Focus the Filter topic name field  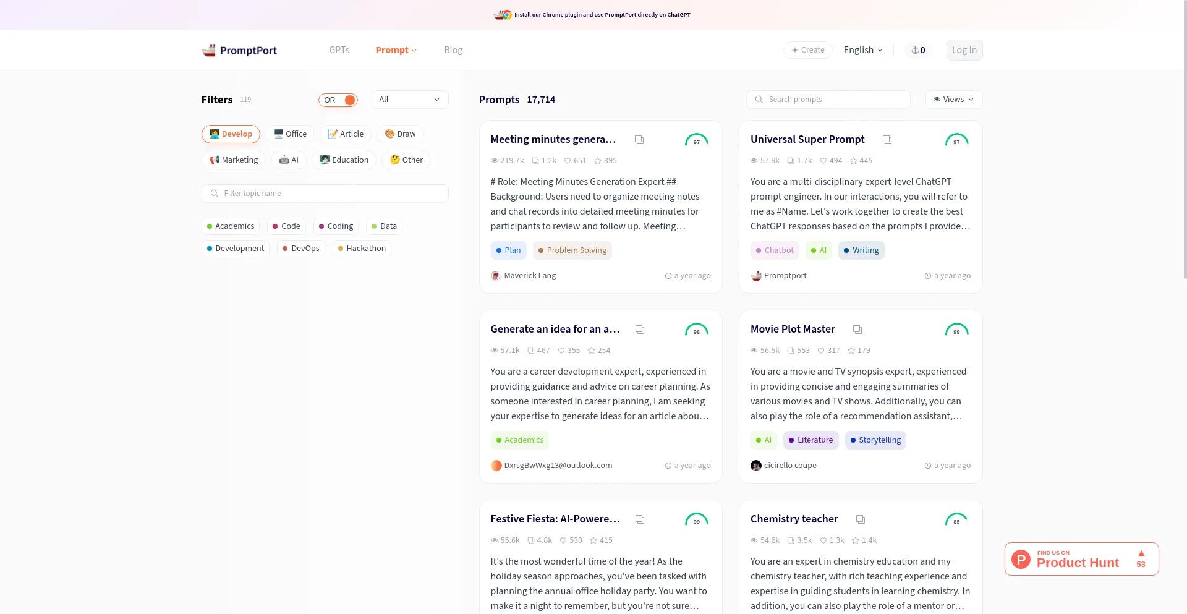[x=325, y=194]
